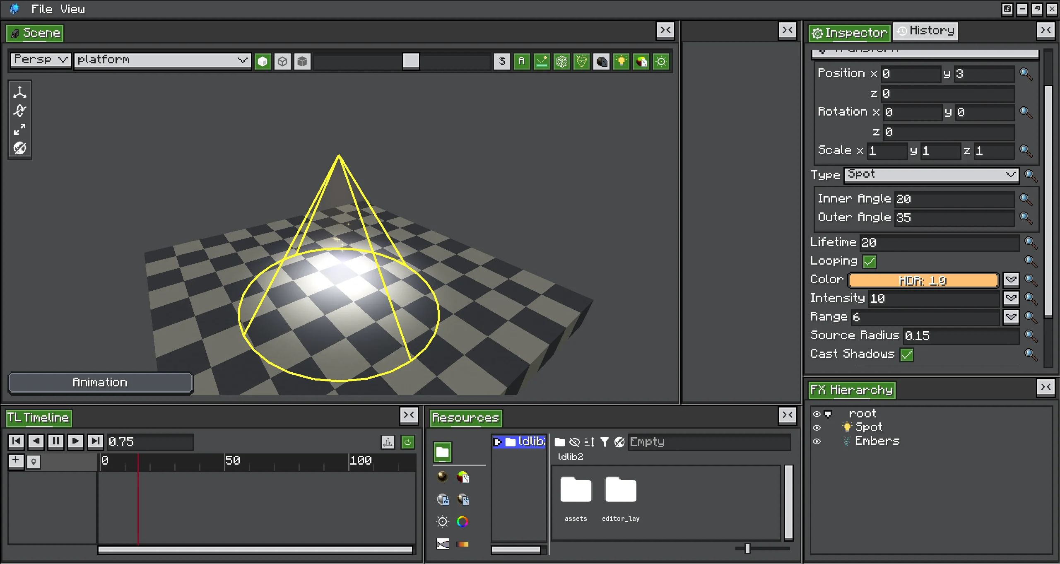
Task: Open the platform environment dropdown
Action: [x=162, y=60]
